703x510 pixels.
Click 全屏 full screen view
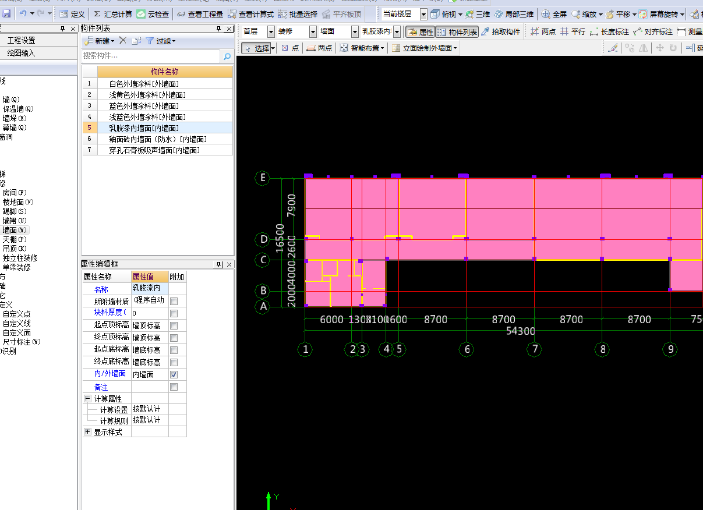(x=554, y=14)
